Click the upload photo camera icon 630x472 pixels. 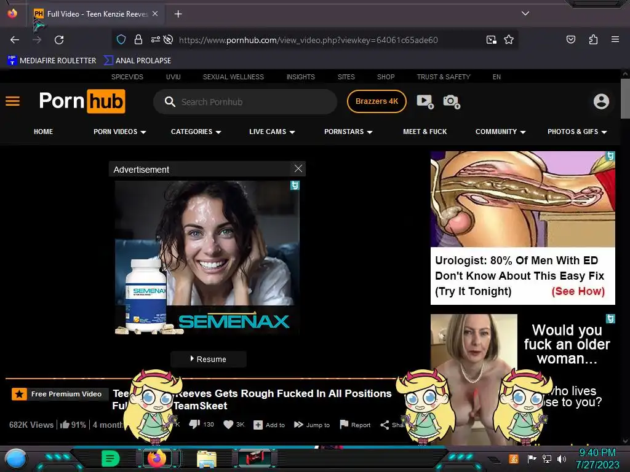(452, 101)
